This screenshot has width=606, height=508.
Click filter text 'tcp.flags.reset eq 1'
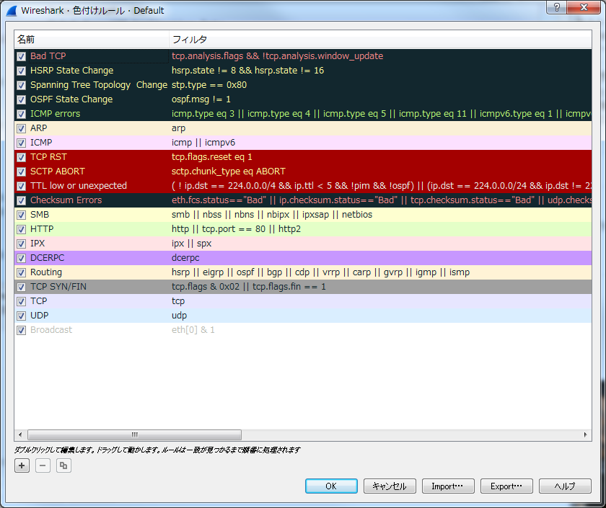[212, 157]
